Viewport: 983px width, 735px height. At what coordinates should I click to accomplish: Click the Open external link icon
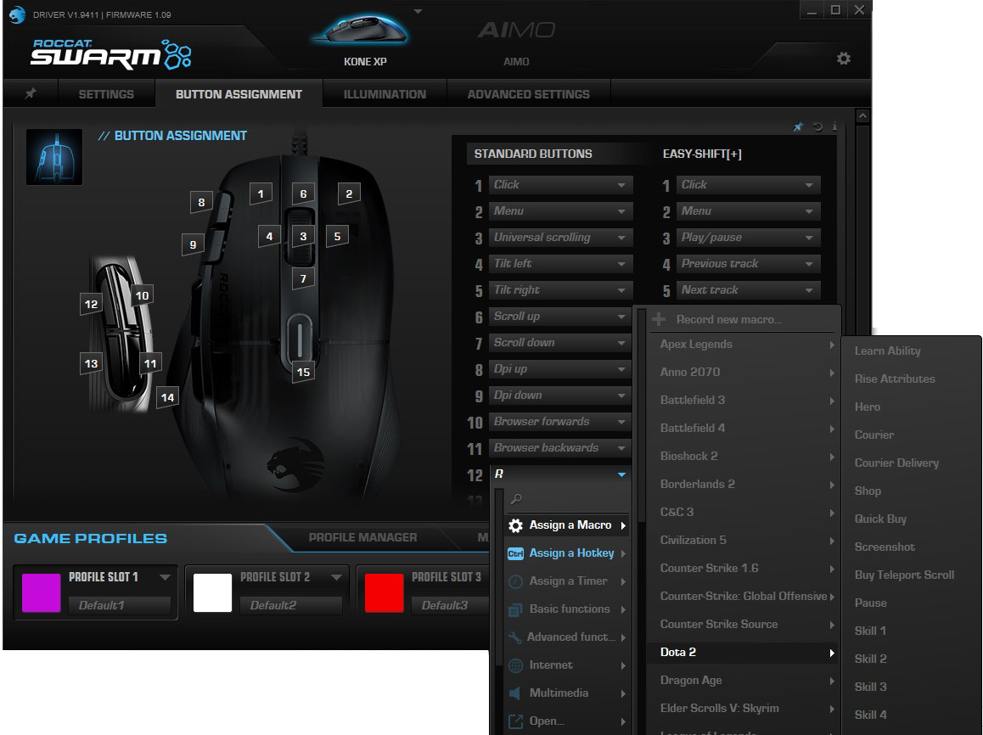point(515,721)
